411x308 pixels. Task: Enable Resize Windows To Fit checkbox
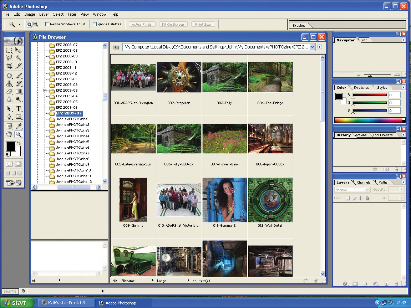pyautogui.click(x=47, y=24)
